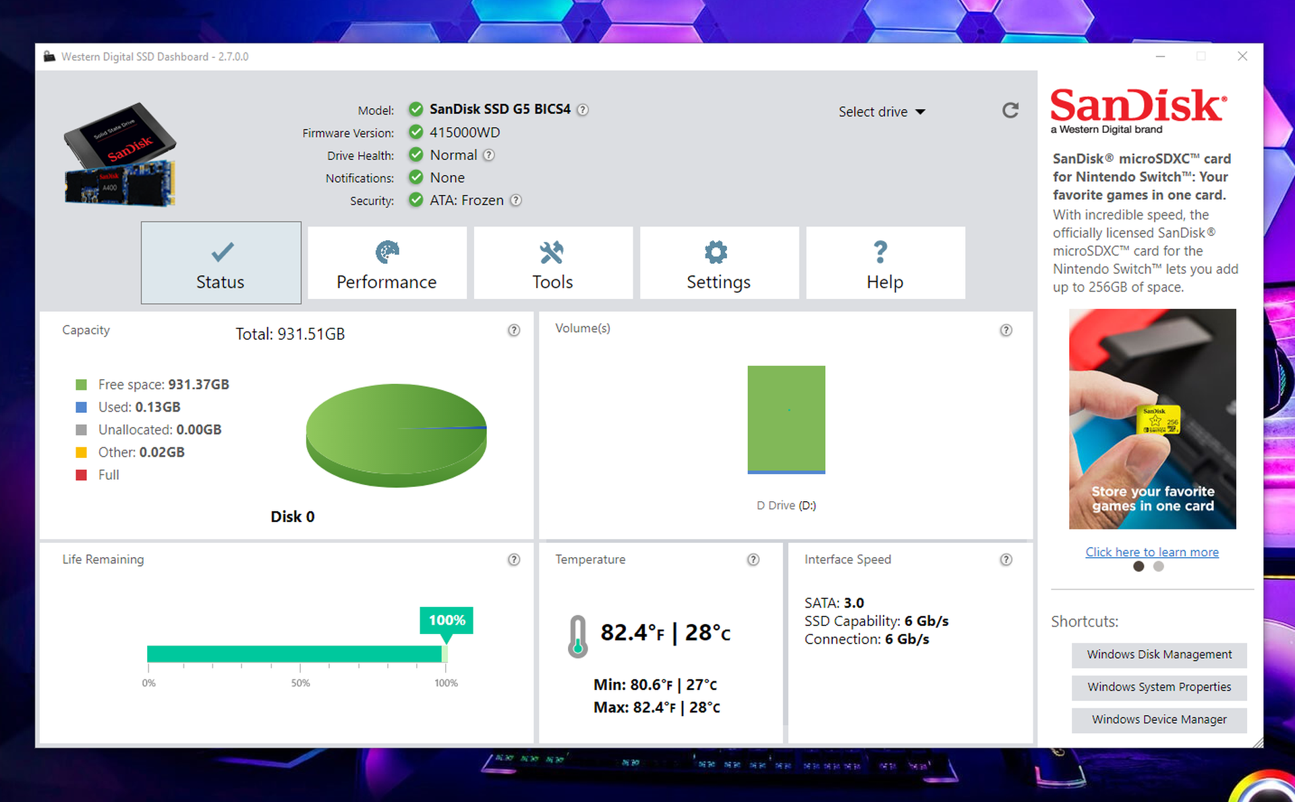Click the SanDisk logo

coord(1139,111)
